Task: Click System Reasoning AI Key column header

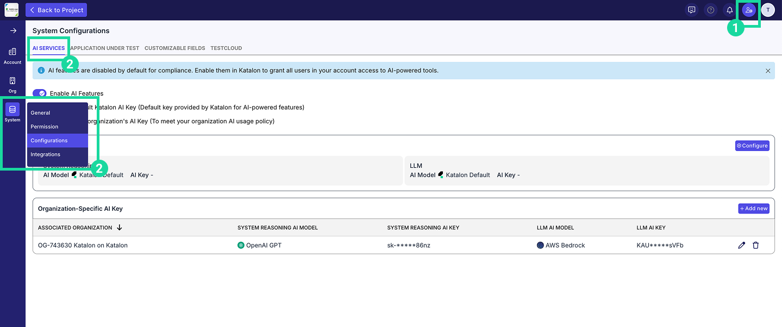Action: [x=423, y=228]
